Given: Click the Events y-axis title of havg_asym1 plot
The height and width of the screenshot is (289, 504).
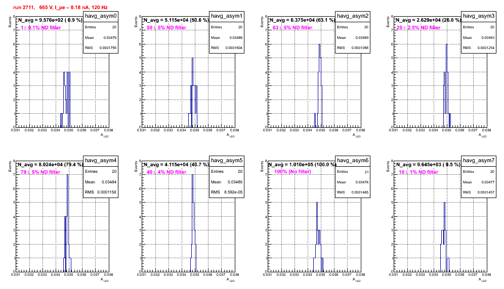Looking at the screenshot, I should coord(136,22).
